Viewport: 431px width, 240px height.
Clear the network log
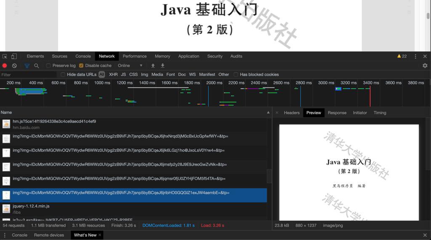pos(14,66)
